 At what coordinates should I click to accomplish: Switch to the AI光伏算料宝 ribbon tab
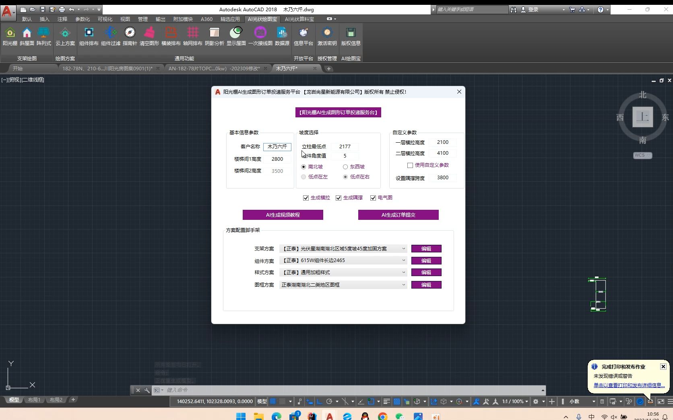coord(299,19)
